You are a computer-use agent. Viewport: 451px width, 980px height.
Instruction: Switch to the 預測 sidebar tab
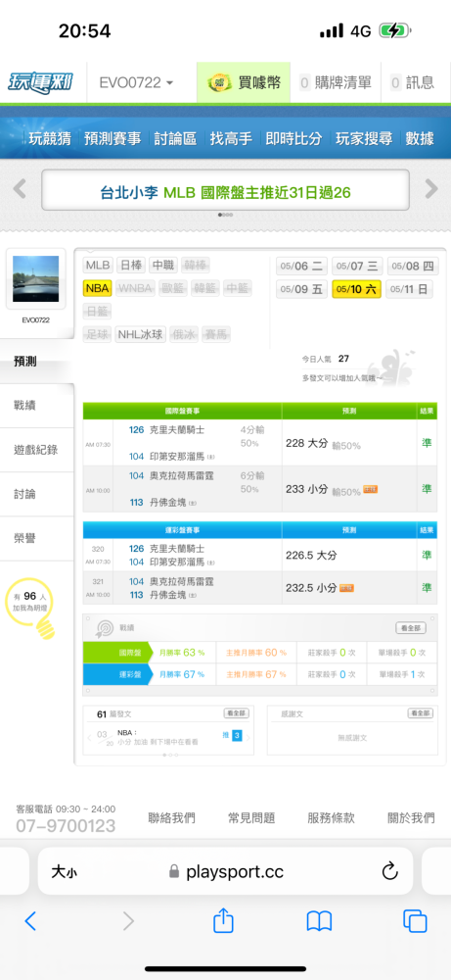[37, 362]
